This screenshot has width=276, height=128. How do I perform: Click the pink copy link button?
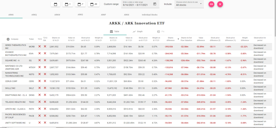point(211,4)
